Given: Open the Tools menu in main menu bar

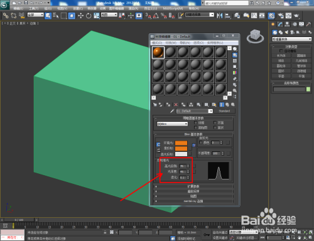Looking at the screenshot, I should [x=33, y=8].
